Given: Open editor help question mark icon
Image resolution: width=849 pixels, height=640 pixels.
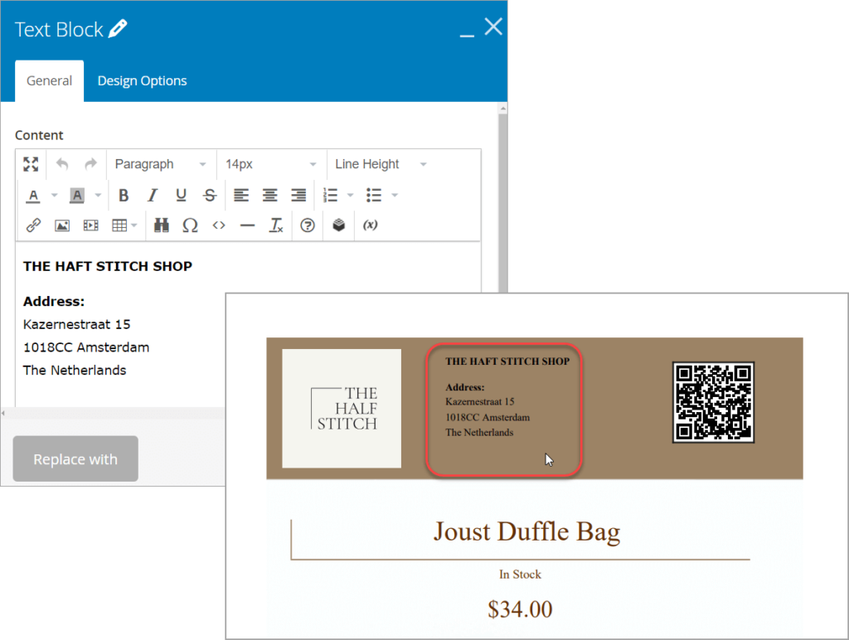Looking at the screenshot, I should click(x=308, y=225).
